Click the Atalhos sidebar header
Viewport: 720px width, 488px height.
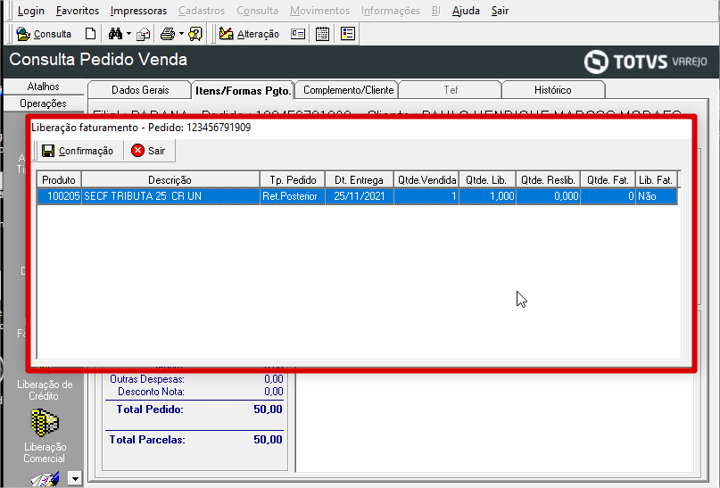tap(43, 87)
